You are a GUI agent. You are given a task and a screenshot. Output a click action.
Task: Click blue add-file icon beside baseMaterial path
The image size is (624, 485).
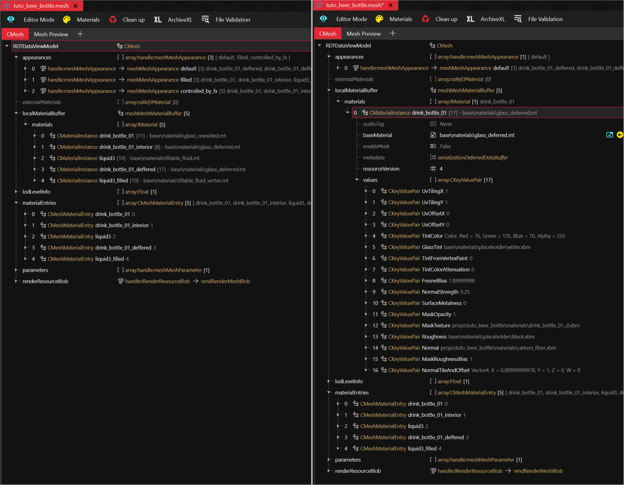pos(609,135)
